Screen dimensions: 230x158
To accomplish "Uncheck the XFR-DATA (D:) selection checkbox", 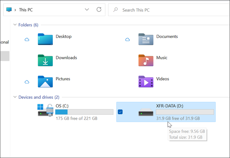I will [120, 112].
